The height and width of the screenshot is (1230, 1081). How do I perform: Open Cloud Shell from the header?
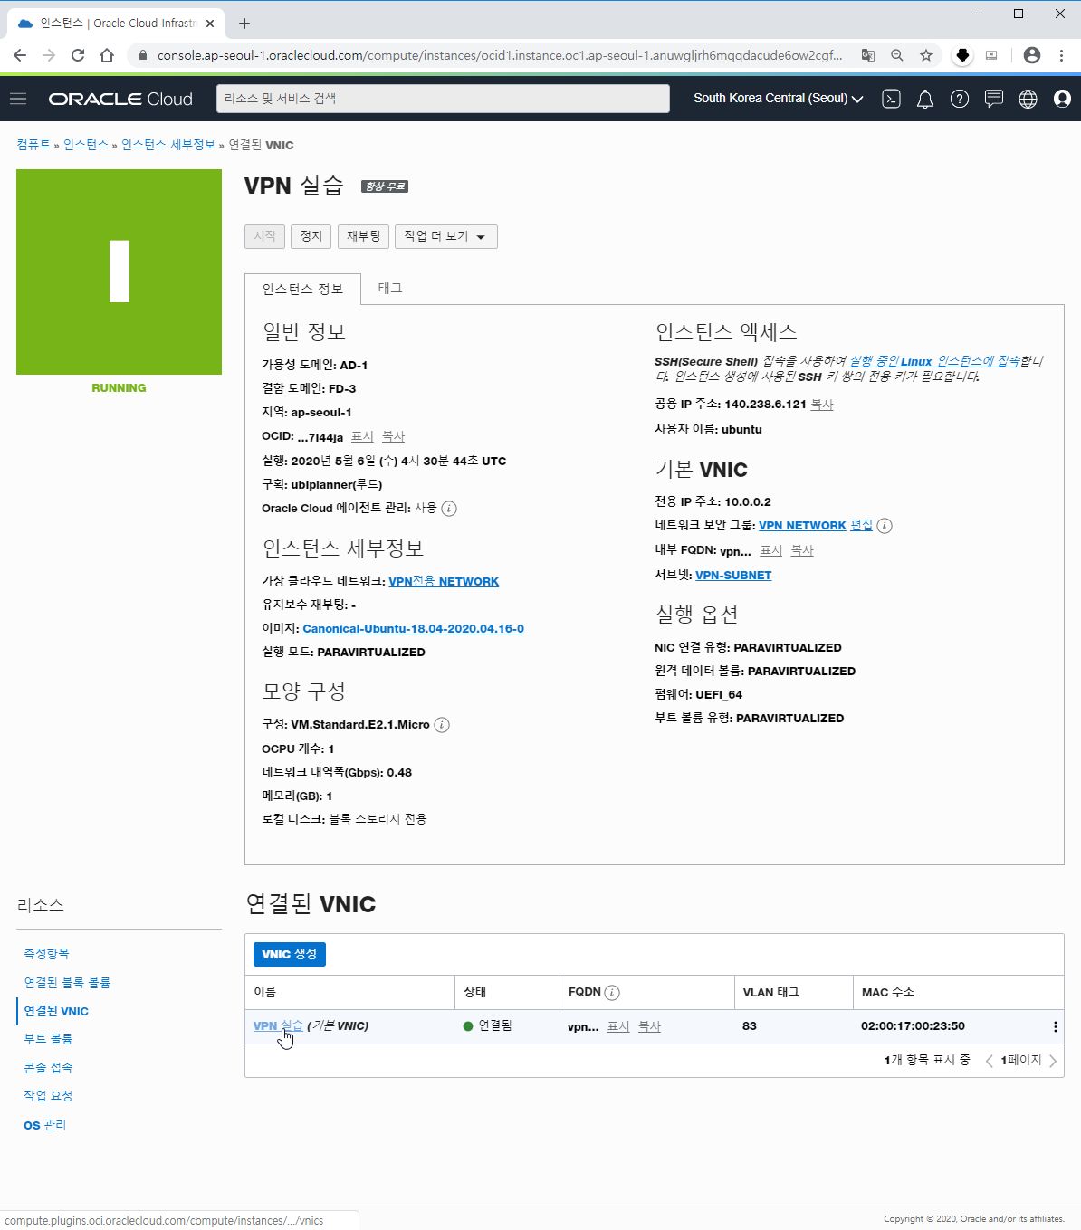click(x=892, y=99)
